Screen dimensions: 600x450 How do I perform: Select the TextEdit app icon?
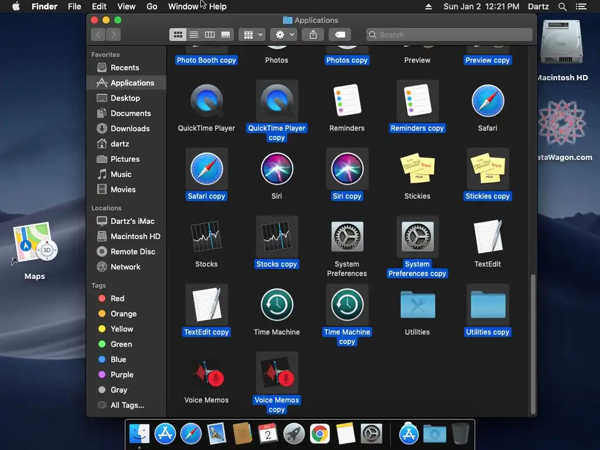point(487,237)
